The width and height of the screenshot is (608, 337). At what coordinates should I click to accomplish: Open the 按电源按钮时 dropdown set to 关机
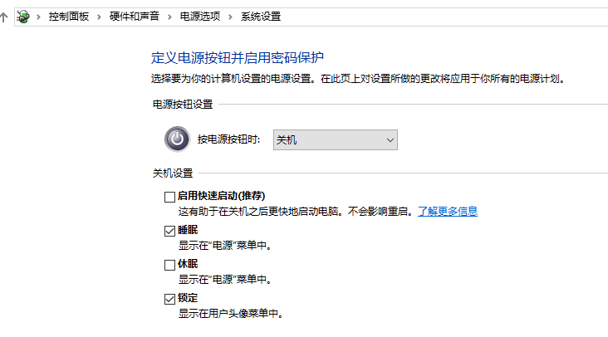(336, 139)
